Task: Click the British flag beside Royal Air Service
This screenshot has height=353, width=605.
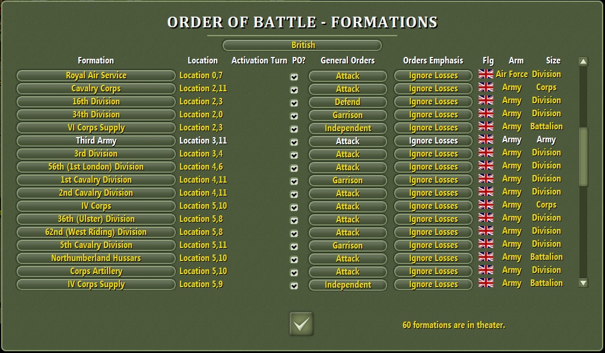Action: point(486,75)
